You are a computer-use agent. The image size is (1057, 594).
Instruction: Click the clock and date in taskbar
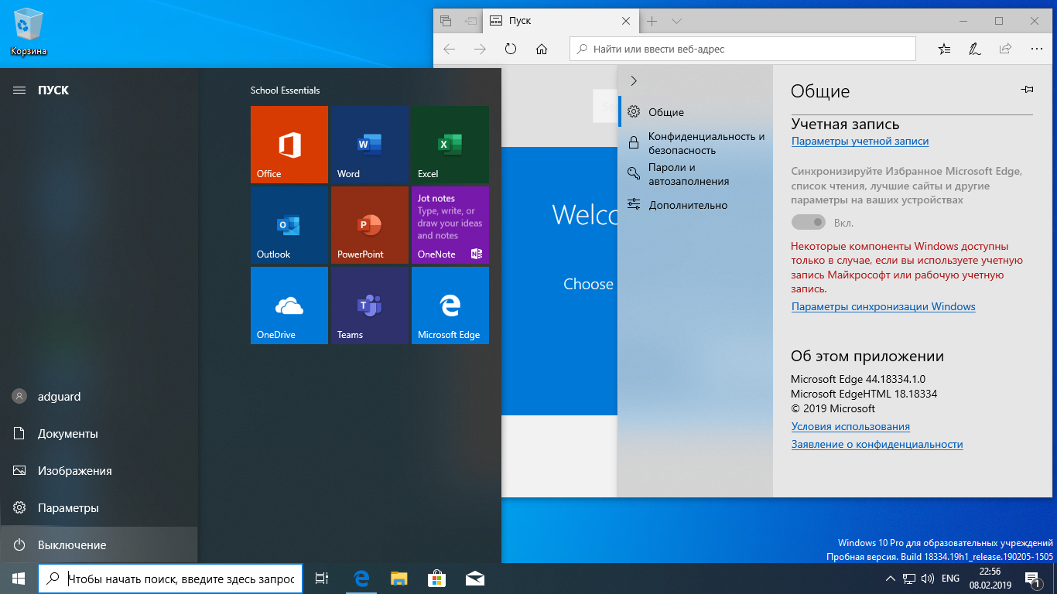[990, 579]
